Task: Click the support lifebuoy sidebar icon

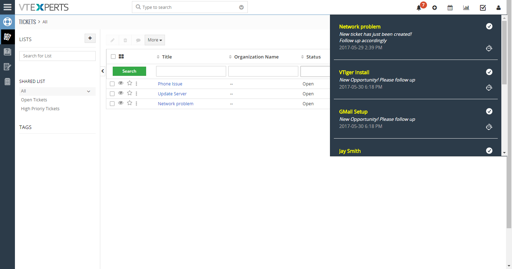Action: (x=7, y=22)
